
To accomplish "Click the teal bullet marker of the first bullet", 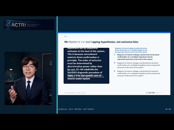I will pyautogui.click(x=115, y=55).
